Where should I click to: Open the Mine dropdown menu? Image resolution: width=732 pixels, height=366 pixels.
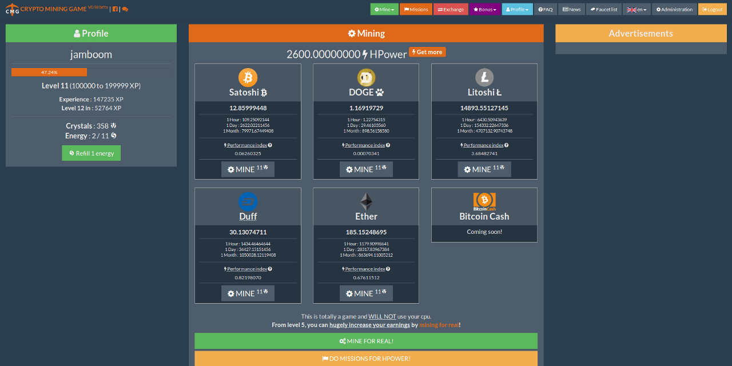click(384, 9)
